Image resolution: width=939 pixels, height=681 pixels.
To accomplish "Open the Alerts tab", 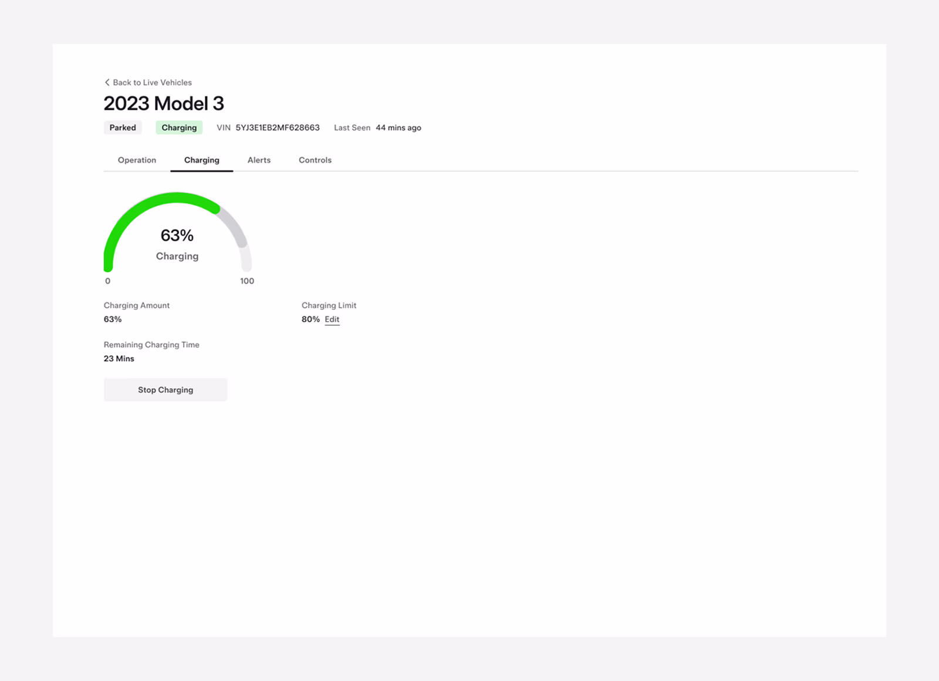I will (259, 160).
